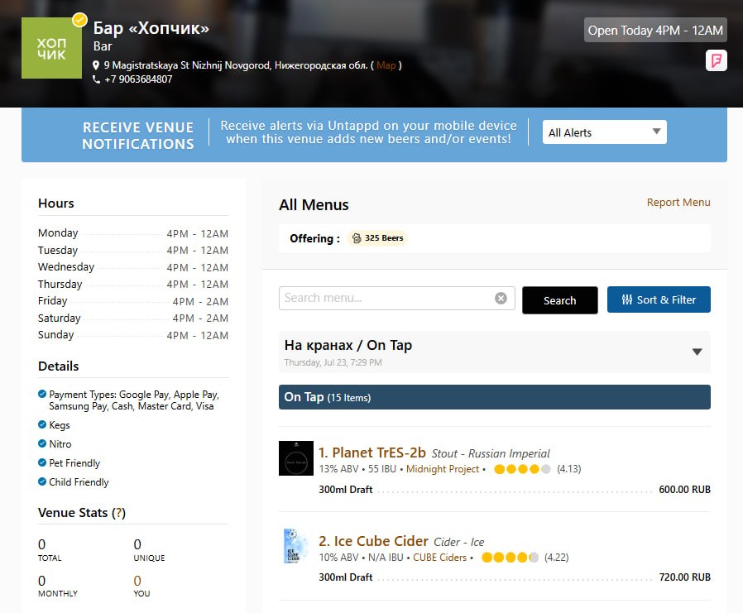
Task: Click the 600.00 RUB price
Action: (684, 490)
